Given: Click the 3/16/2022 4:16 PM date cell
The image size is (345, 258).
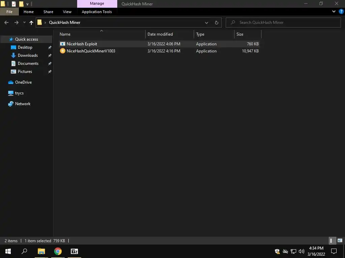Looking at the screenshot, I should coord(164,51).
